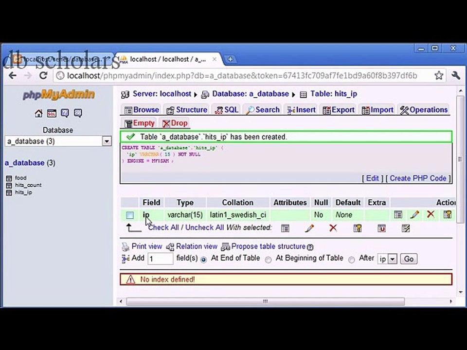Image resolution: width=467 pixels, height=350 pixels.
Task: Open the Browse tab
Action: 142,110
